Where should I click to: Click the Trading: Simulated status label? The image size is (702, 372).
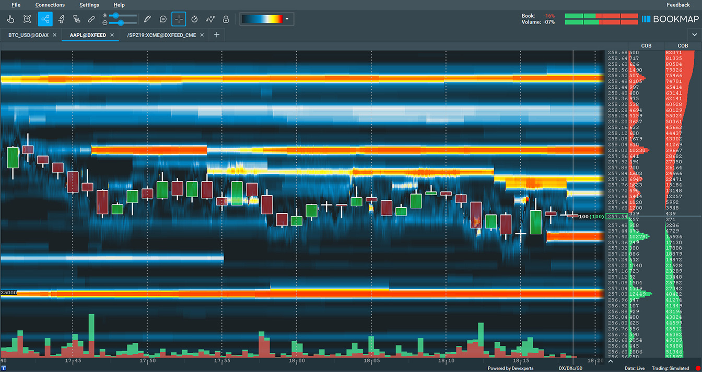click(671, 368)
